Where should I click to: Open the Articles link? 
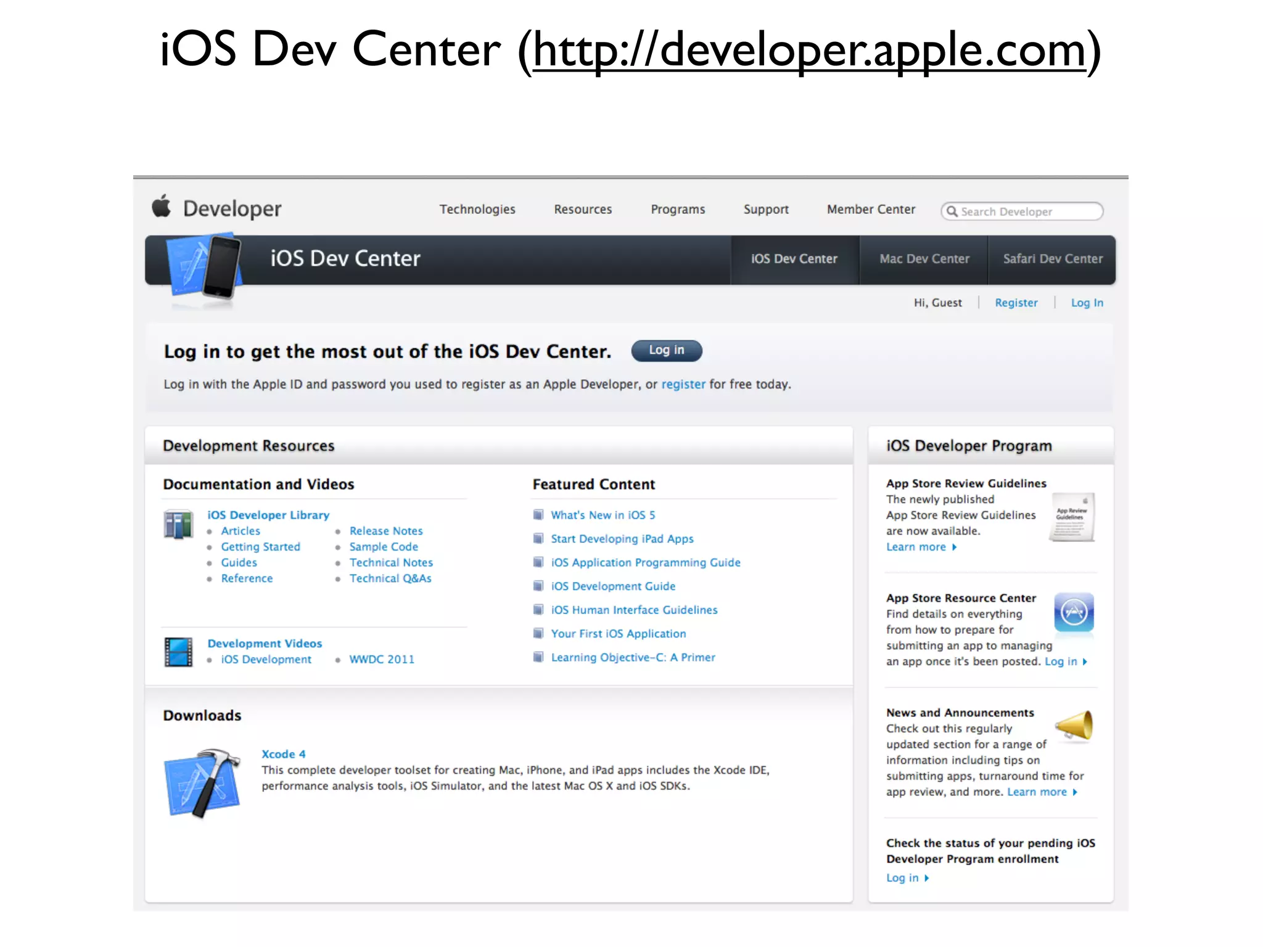coord(241,531)
